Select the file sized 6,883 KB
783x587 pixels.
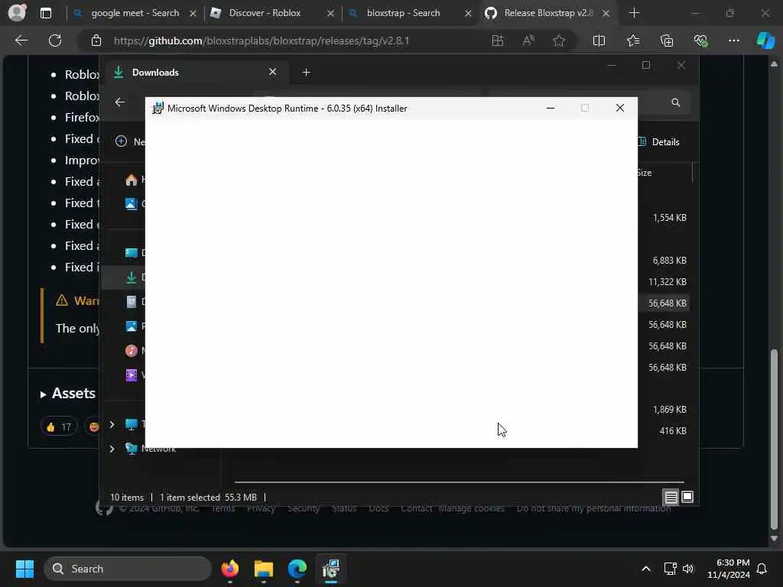(x=669, y=261)
